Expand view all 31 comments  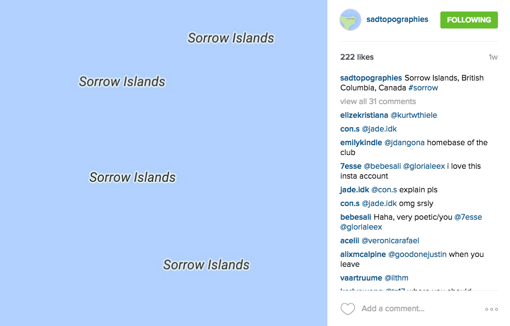(x=378, y=101)
